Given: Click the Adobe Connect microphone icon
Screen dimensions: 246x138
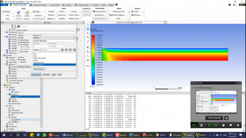Looking at the screenshot, I should pos(209,125).
